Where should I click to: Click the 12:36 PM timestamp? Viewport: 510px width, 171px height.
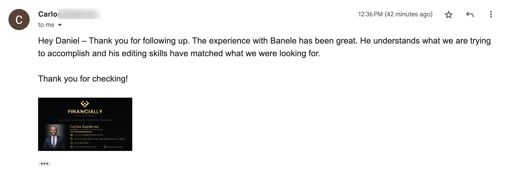(x=370, y=14)
